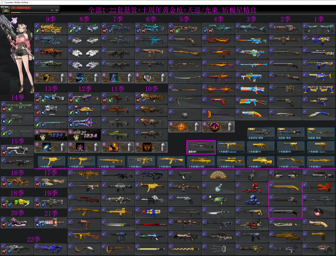The height and width of the screenshot is (256, 336).
Task: Choose the 斩极星-精良 blade
Action: (321, 134)
